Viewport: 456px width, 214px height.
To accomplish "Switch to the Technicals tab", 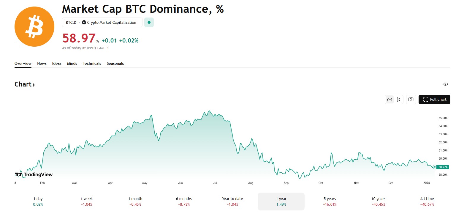I will 92,63.
